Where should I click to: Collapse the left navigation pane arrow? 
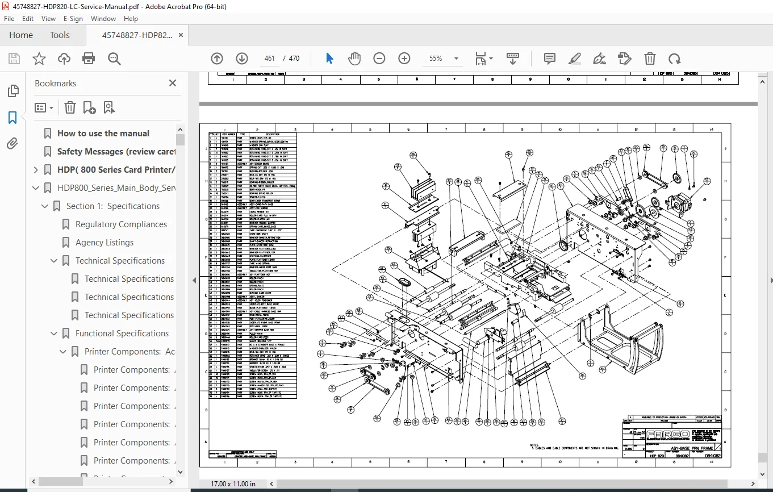194,281
